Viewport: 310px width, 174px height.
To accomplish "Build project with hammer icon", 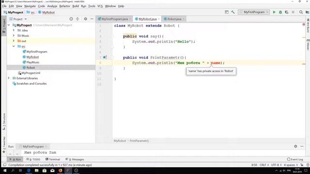I will [233, 12].
